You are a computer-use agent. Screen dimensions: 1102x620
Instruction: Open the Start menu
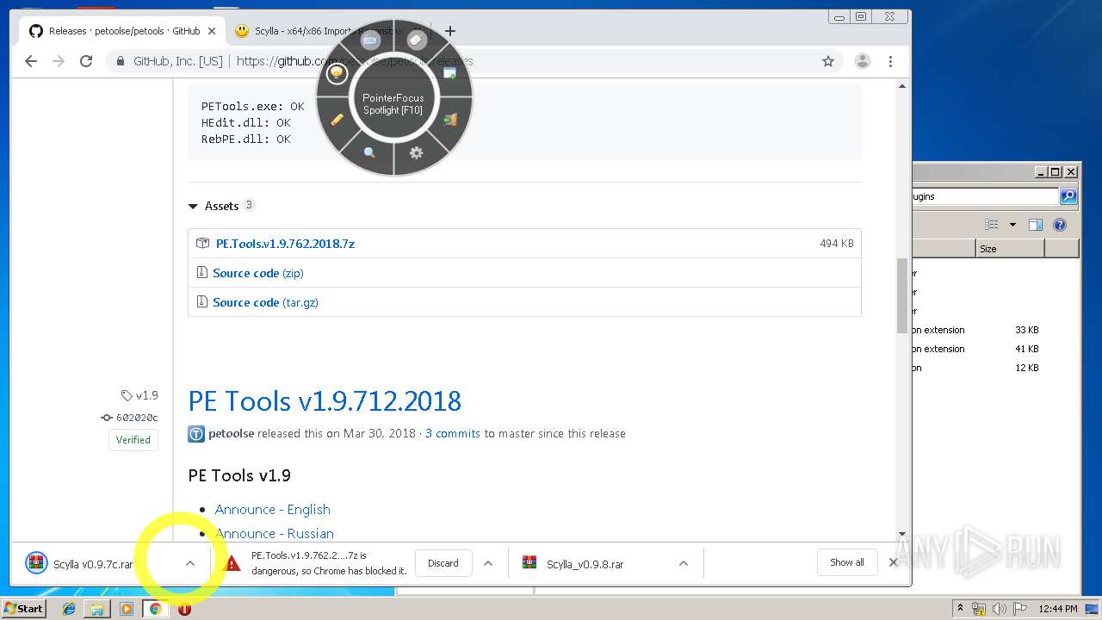24,609
